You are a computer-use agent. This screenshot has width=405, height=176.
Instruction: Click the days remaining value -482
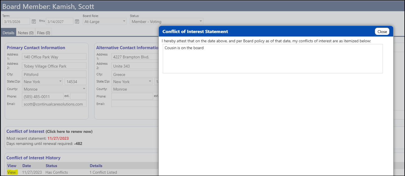pos(78,144)
